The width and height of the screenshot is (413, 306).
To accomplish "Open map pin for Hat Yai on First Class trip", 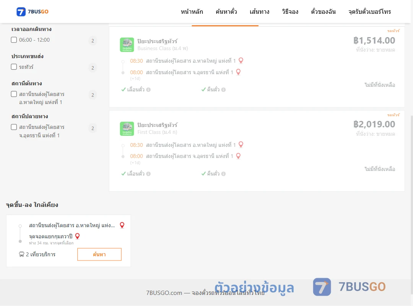I will click(241, 145).
